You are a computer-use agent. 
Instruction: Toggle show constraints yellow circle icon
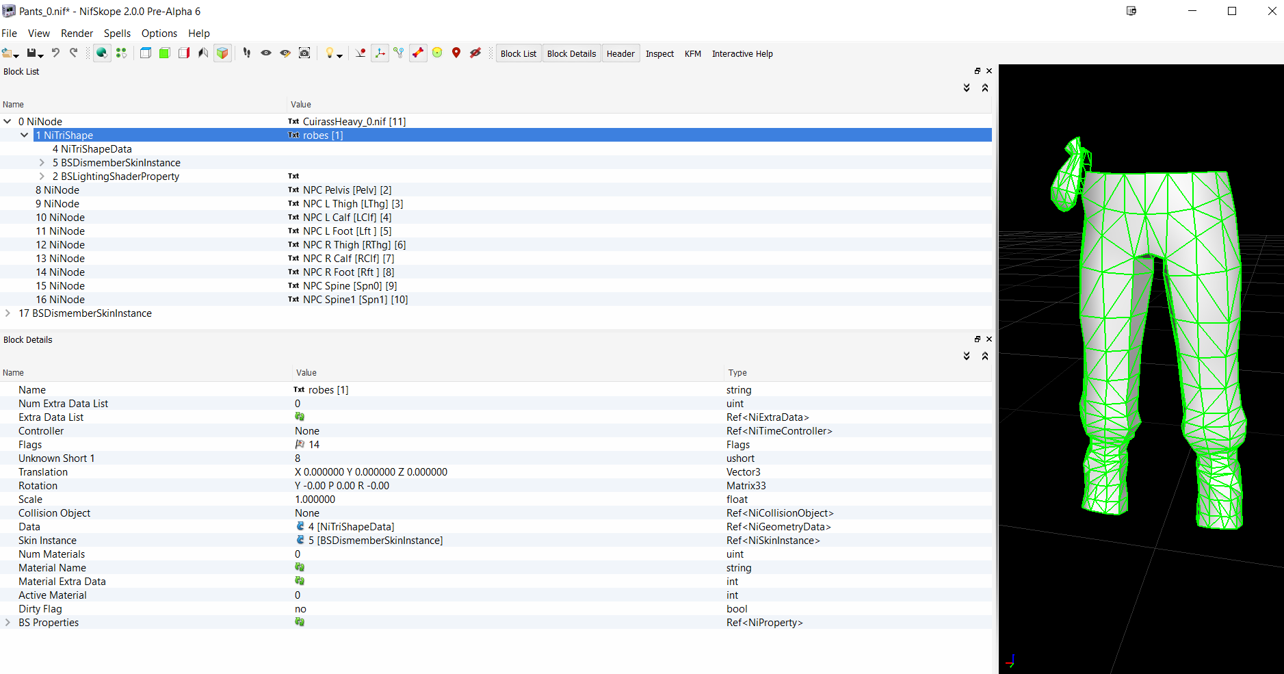pos(437,53)
